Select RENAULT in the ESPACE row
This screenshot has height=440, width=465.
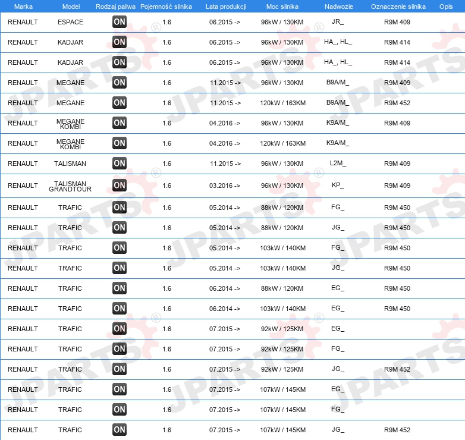[x=23, y=22]
